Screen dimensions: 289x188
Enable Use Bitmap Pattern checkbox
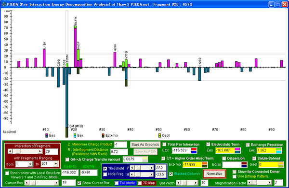pos(234,176)
